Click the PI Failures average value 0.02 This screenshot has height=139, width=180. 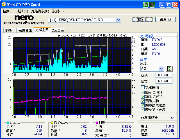pos(84,126)
